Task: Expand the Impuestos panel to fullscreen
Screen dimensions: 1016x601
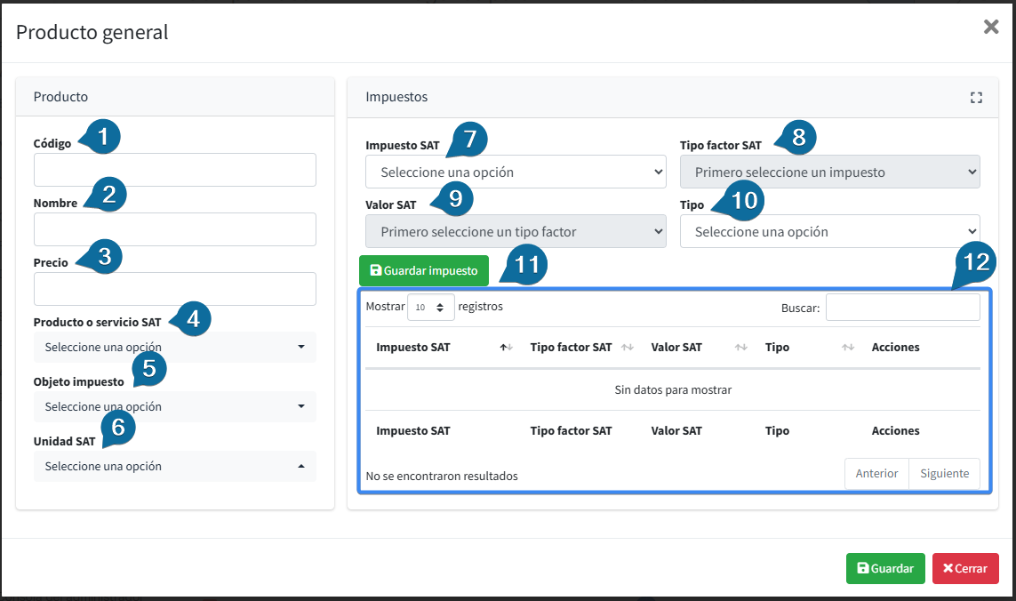Action: point(976,98)
